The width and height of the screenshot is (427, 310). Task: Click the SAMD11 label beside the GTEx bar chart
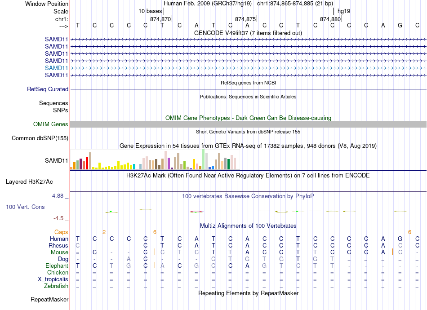tap(56, 160)
